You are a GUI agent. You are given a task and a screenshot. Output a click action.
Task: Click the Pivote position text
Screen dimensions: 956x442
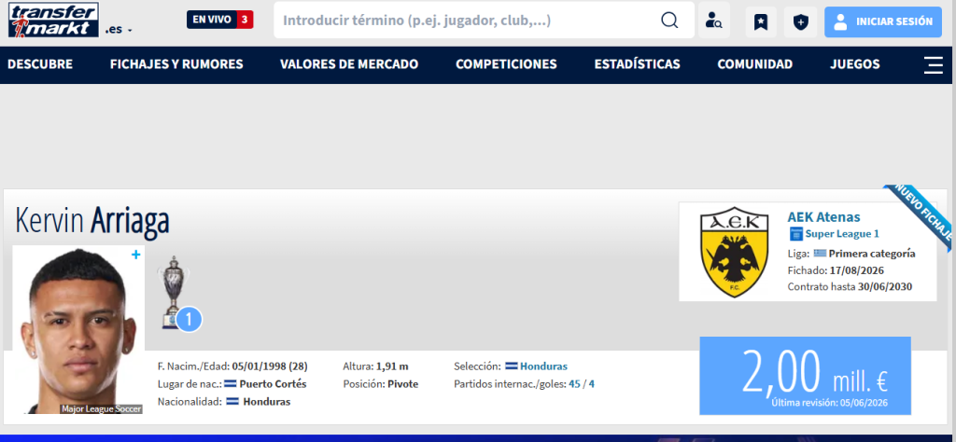click(x=403, y=384)
